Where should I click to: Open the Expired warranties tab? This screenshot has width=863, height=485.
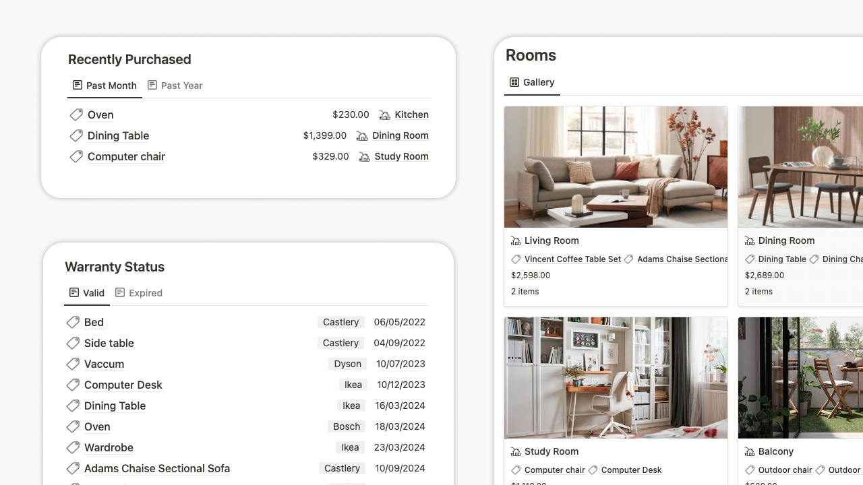[139, 293]
